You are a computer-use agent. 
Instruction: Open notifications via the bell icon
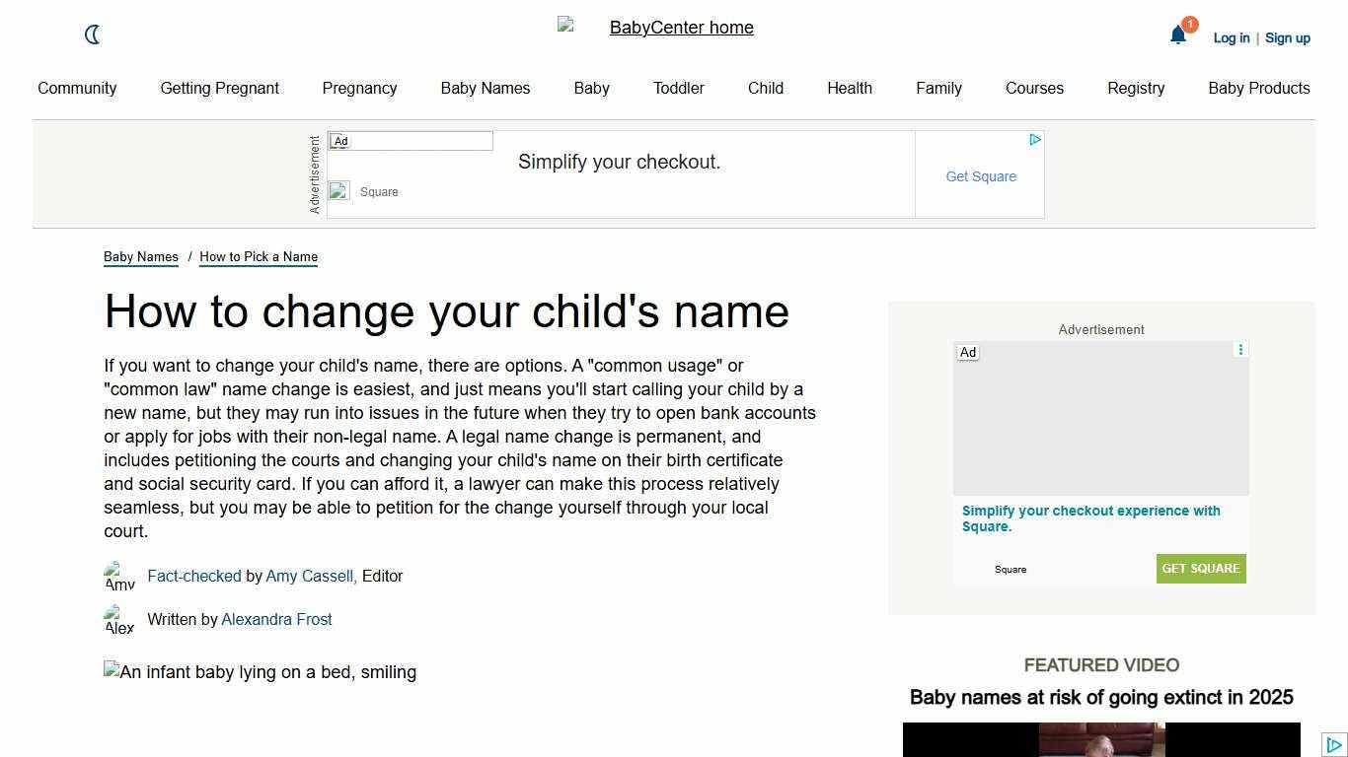click(1177, 35)
